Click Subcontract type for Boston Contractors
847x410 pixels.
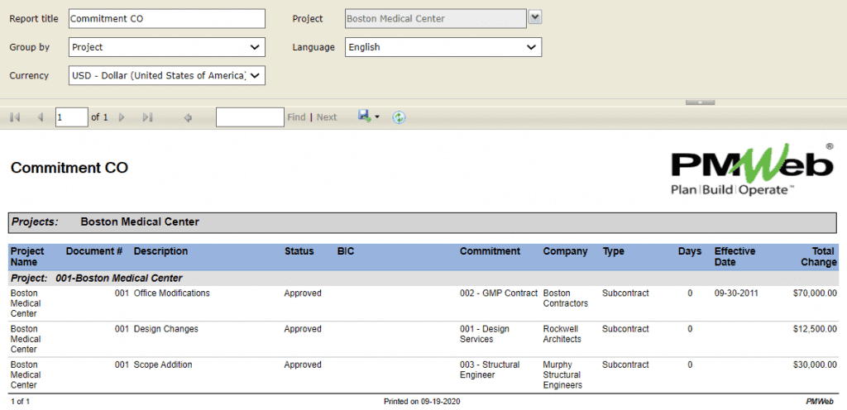[625, 293]
